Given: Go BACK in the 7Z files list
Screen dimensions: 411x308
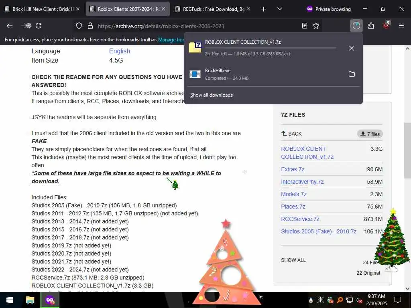Looking at the screenshot, I should point(291,134).
